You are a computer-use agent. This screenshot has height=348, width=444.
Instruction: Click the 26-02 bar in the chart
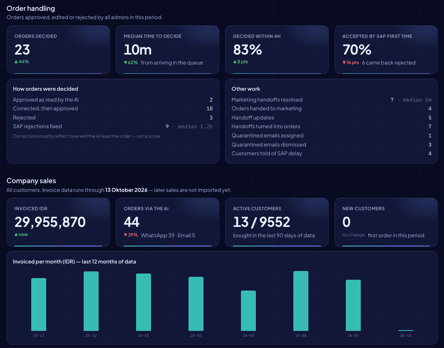pyautogui.click(x=196, y=304)
